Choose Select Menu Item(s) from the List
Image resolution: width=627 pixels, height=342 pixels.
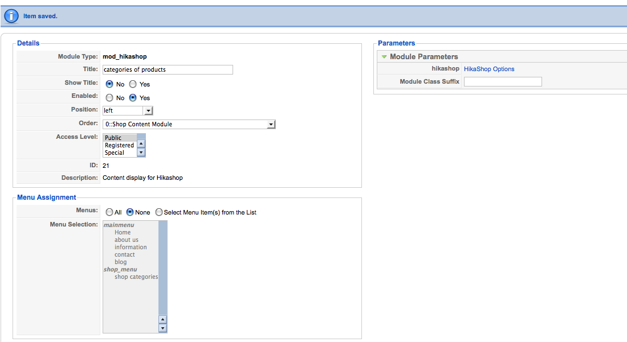(x=159, y=212)
